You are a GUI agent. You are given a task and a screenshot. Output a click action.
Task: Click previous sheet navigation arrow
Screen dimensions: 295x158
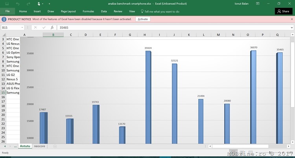pos(5,146)
